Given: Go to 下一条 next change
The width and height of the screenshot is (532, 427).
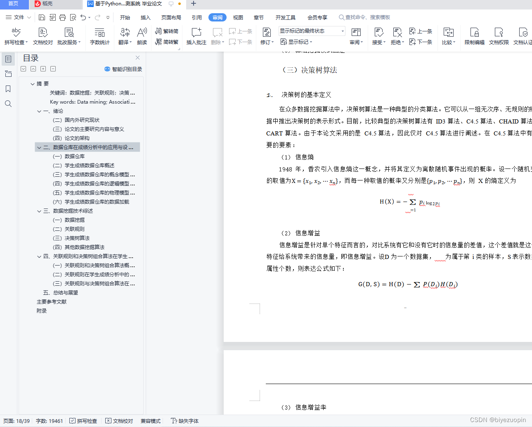Looking at the screenshot, I should [421, 42].
